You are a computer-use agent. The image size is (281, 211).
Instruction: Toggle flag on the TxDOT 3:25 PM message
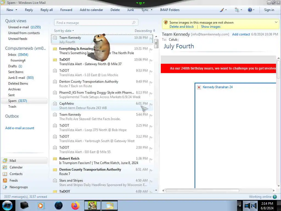(x=151, y=127)
